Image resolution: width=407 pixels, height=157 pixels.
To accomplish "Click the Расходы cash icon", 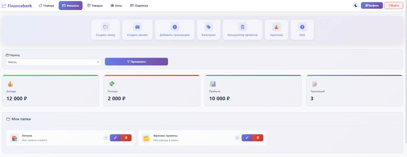I will 112,84.
